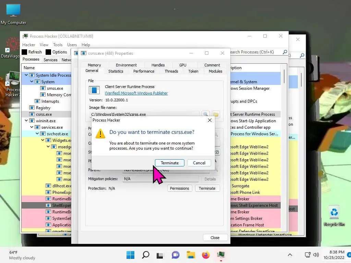Click the Image file name path field
351x263 pixels.
(144, 114)
